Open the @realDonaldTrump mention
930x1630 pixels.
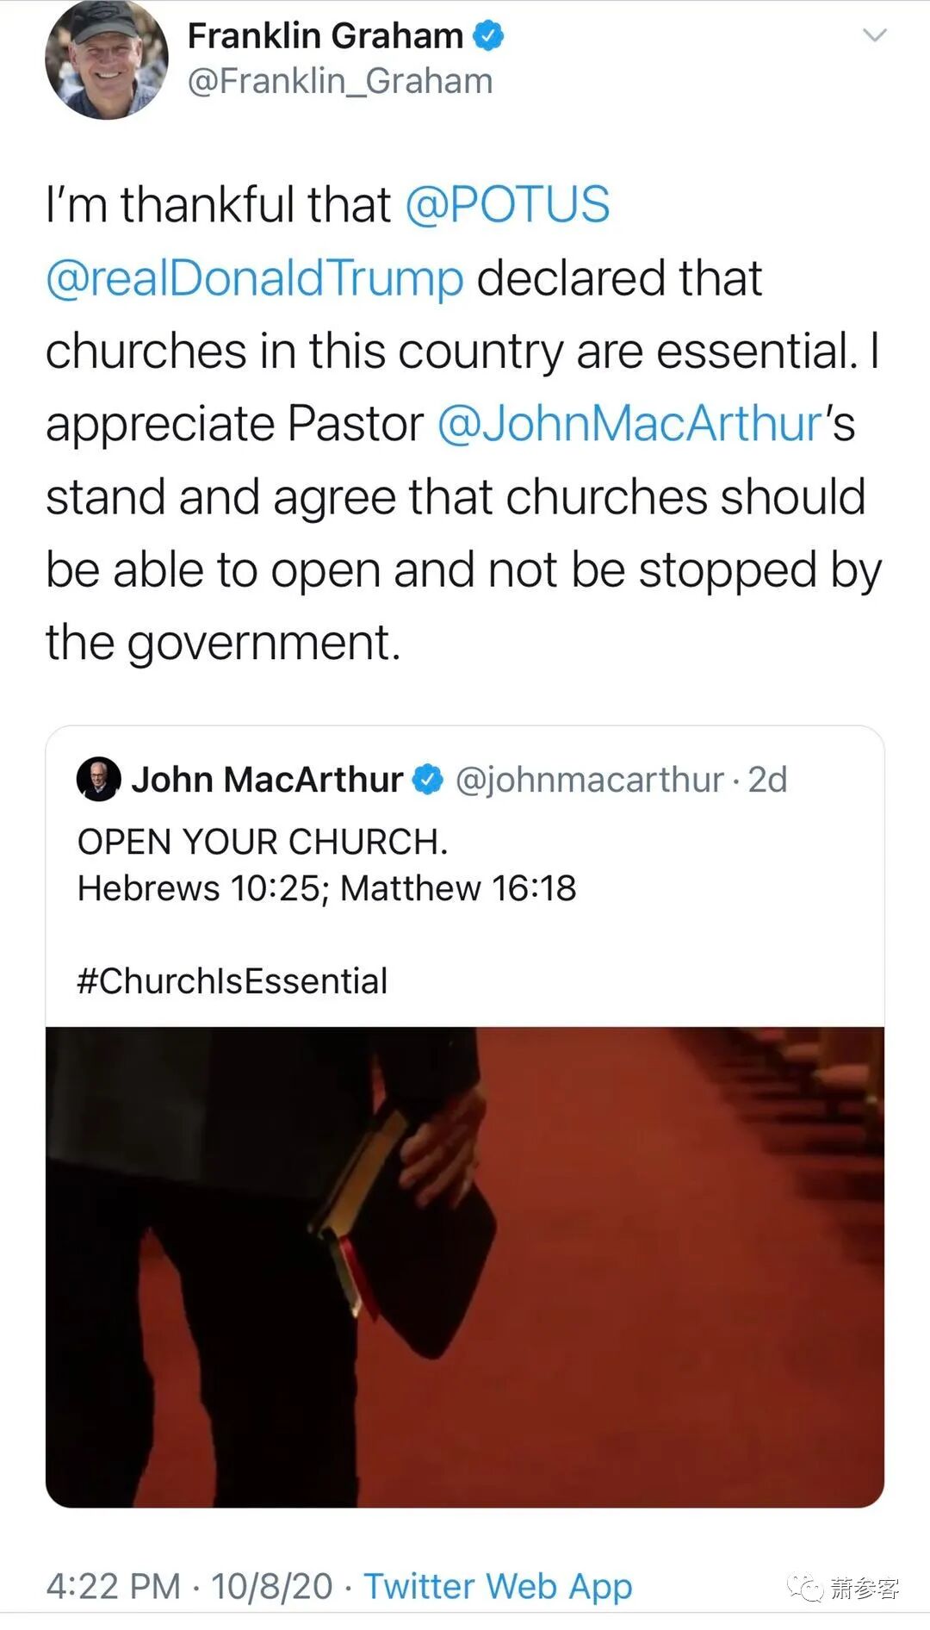click(255, 278)
